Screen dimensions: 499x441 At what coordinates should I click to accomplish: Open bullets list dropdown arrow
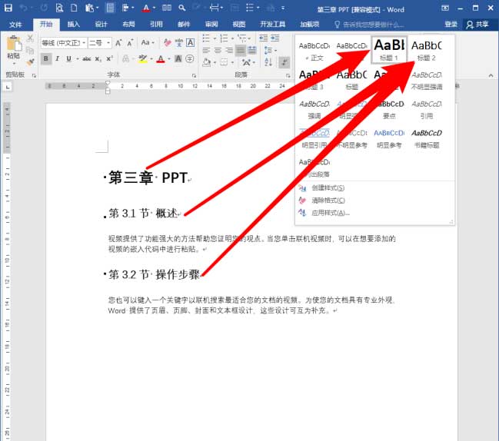point(215,38)
